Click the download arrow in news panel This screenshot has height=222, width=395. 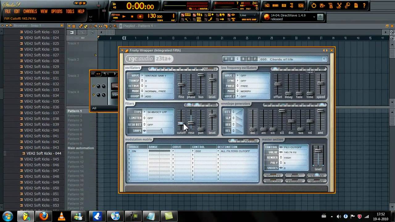320,17
